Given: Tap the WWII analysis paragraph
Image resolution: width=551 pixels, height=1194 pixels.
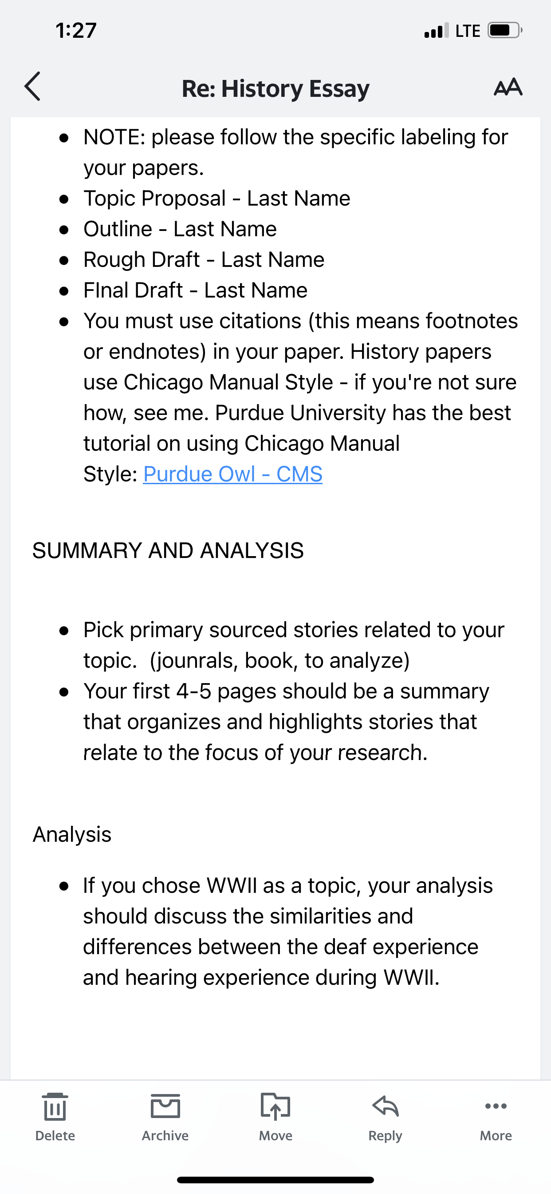Looking at the screenshot, I should [x=287, y=931].
